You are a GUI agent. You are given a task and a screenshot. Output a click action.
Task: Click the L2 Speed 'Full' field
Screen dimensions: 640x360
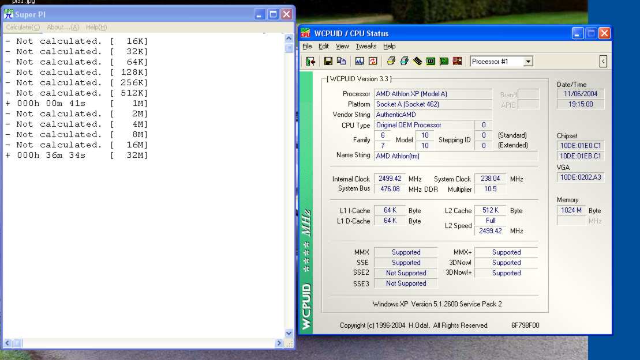pyautogui.click(x=490, y=220)
